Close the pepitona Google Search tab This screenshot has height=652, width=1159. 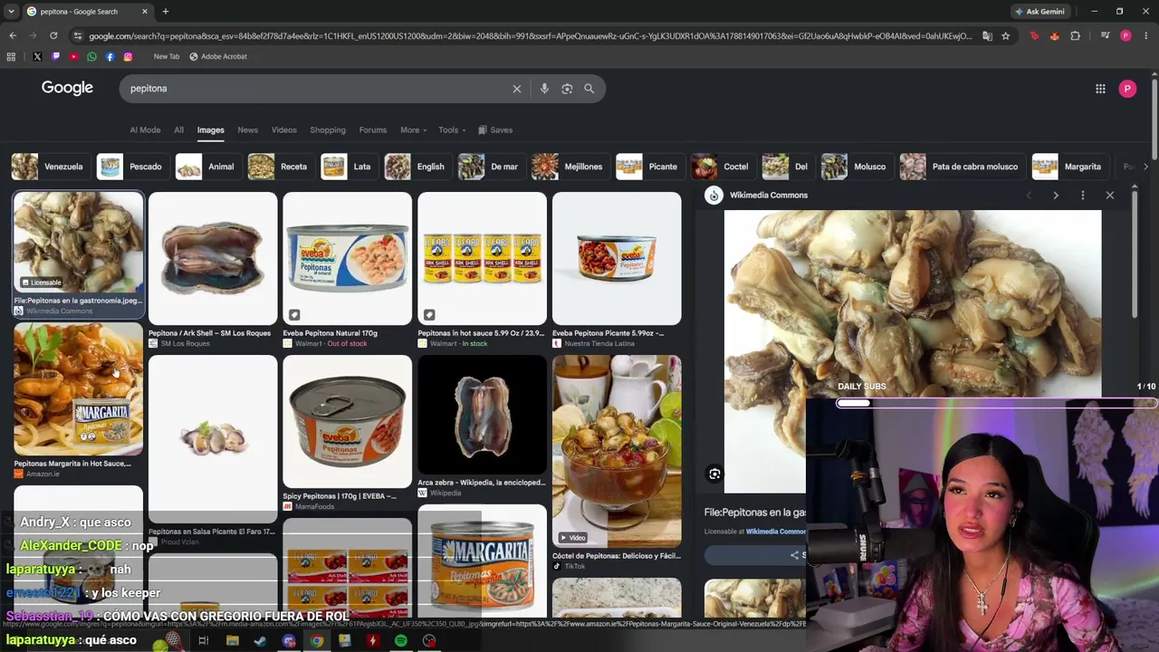pyautogui.click(x=145, y=12)
